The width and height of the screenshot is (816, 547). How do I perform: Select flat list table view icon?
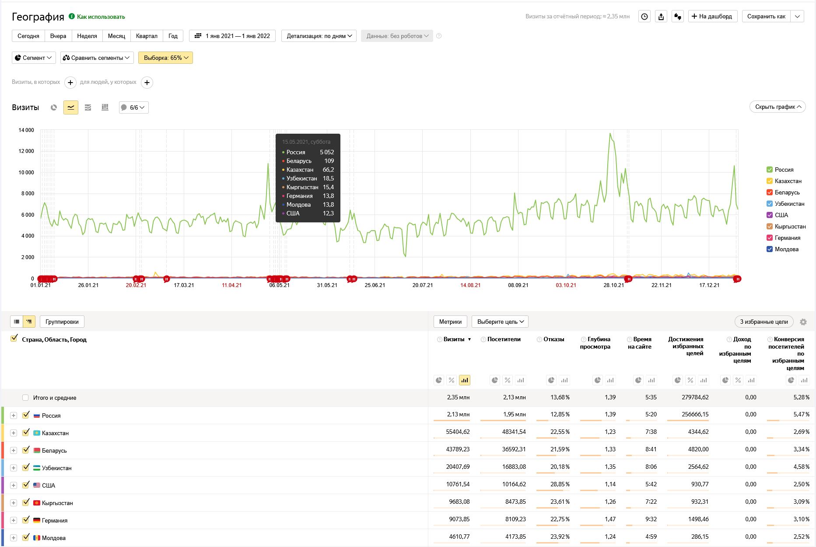[x=17, y=322]
